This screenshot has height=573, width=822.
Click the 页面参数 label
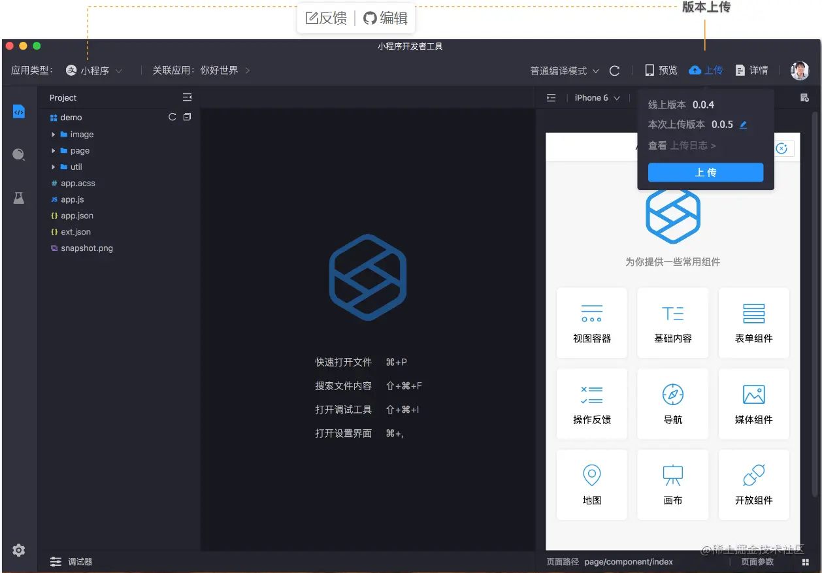tap(757, 562)
